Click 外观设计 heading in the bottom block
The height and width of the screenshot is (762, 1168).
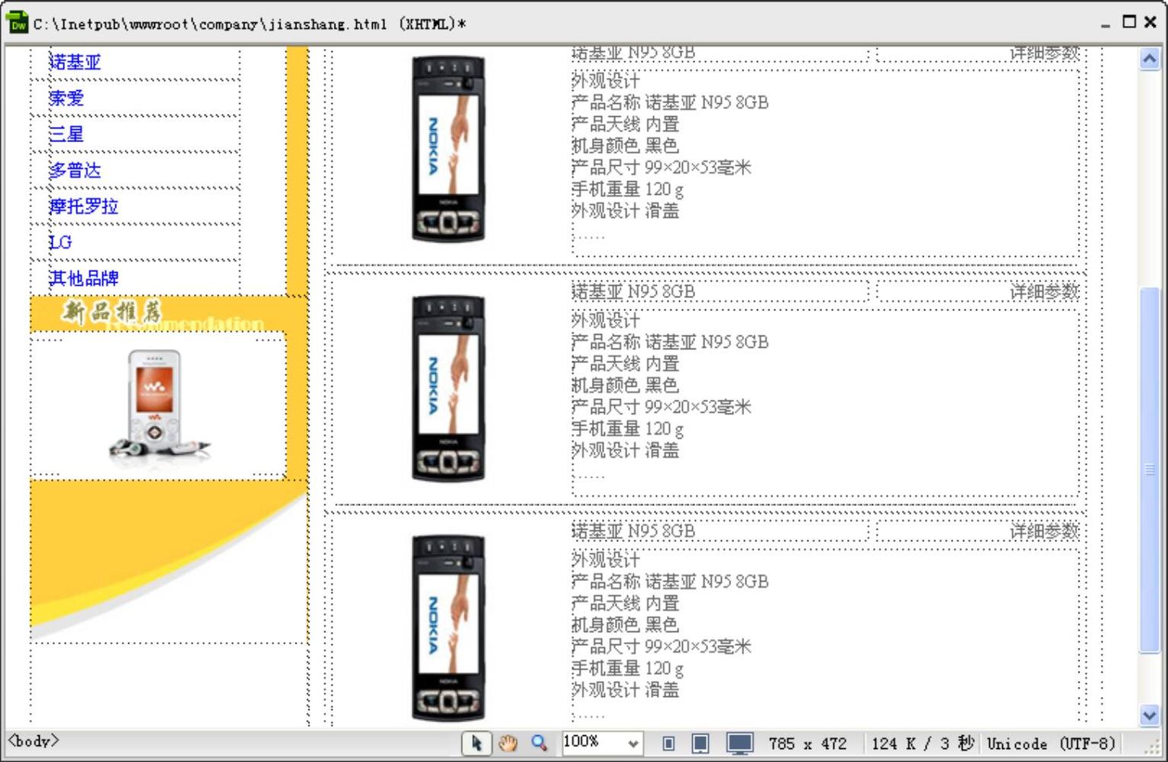tap(606, 559)
